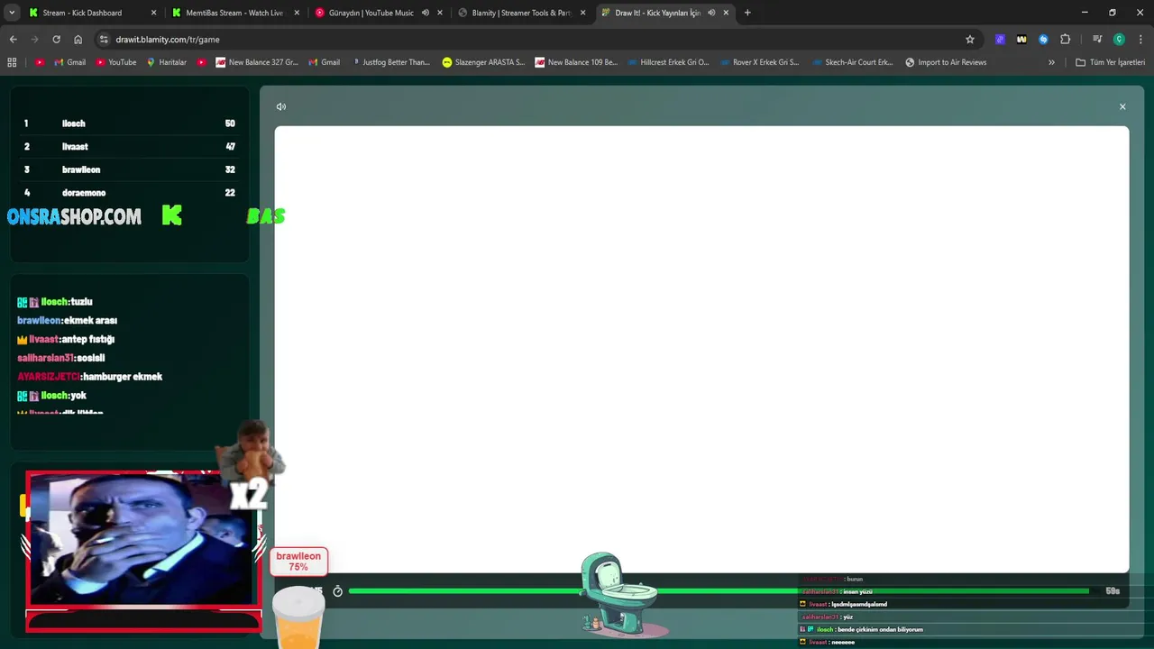Click the doraemono leaderboard entry

coord(130,193)
